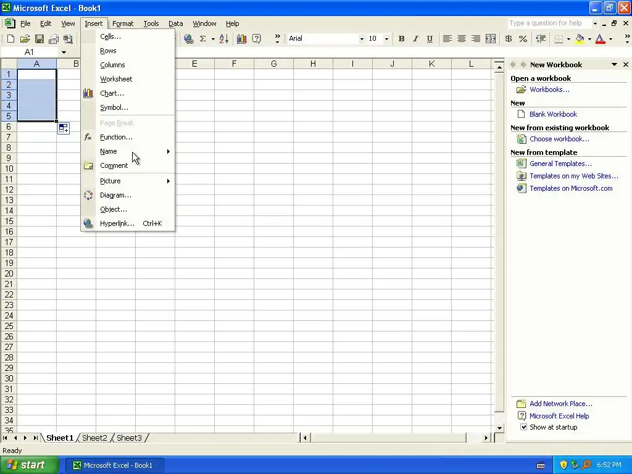Open the New Workbook task pane dropdown
Screen dimensions: 632x474
pos(614,64)
